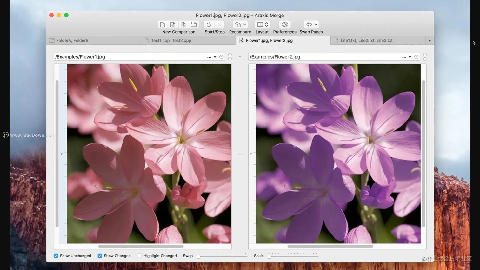The width and height of the screenshot is (480, 270).
Task: Click the Stop (X) comparison icon
Action: [x=219, y=24]
